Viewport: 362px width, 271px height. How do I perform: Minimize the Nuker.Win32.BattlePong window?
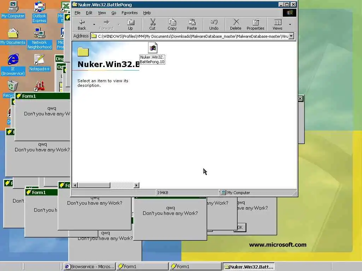tap(281, 5)
